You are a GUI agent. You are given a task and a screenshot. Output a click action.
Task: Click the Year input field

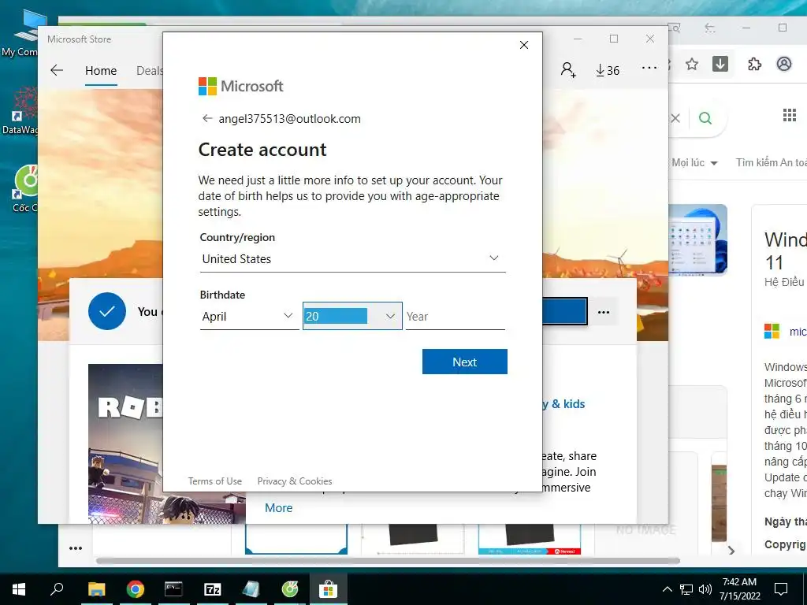tap(456, 317)
